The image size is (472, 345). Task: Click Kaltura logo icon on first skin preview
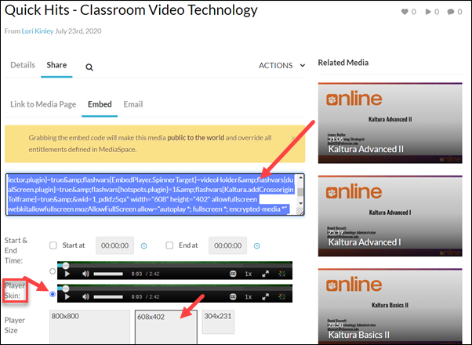click(282, 274)
